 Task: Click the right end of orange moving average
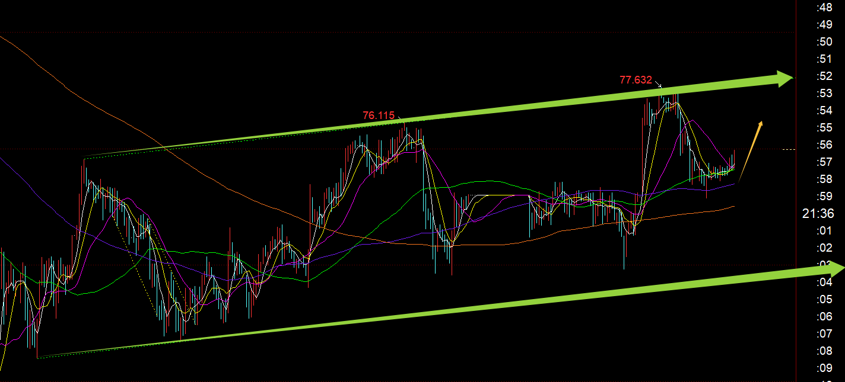(733, 207)
